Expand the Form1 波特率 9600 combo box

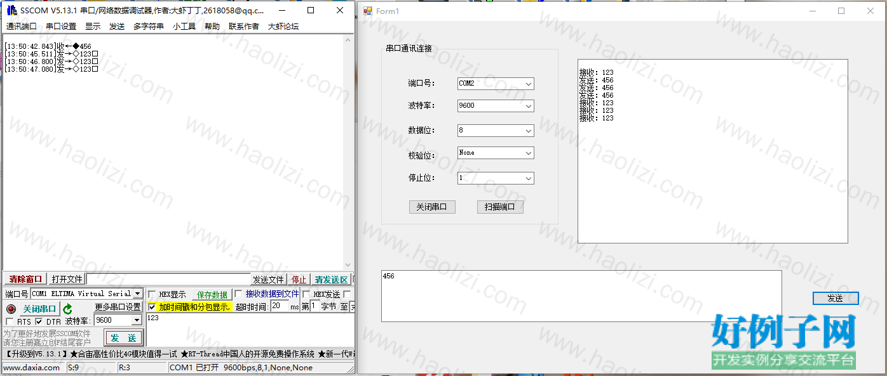[529, 106]
